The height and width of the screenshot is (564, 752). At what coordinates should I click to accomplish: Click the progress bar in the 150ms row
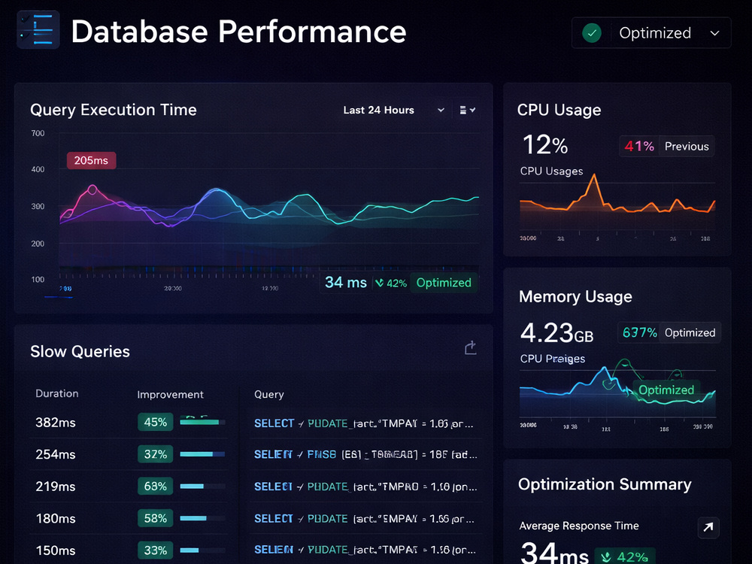tap(202, 550)
